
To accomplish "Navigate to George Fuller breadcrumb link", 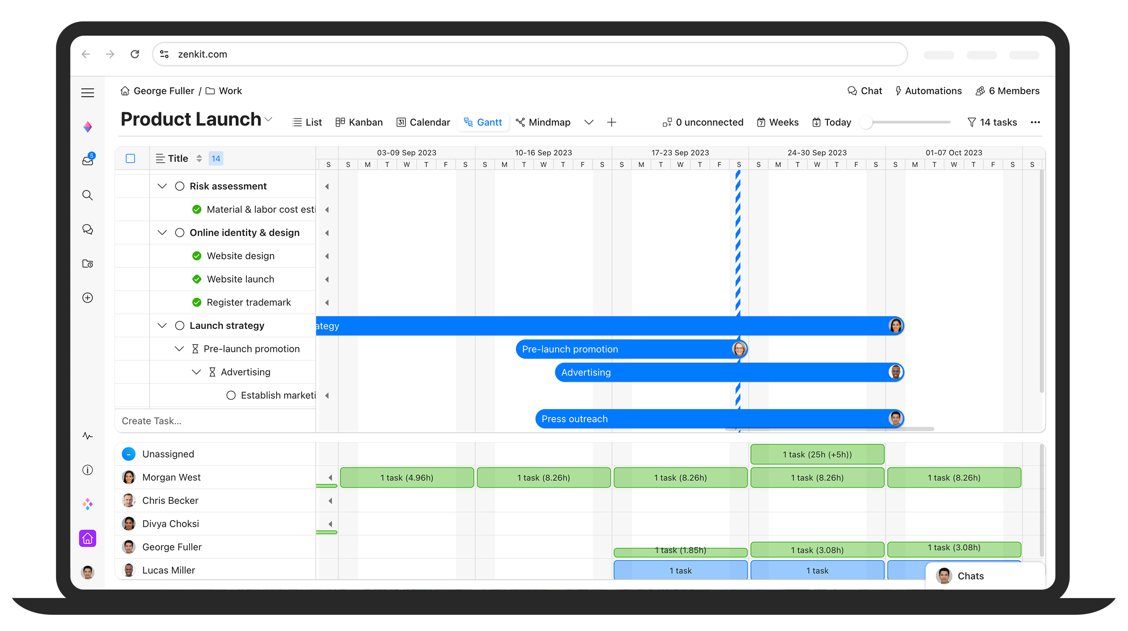I will (x=164, y=91).
